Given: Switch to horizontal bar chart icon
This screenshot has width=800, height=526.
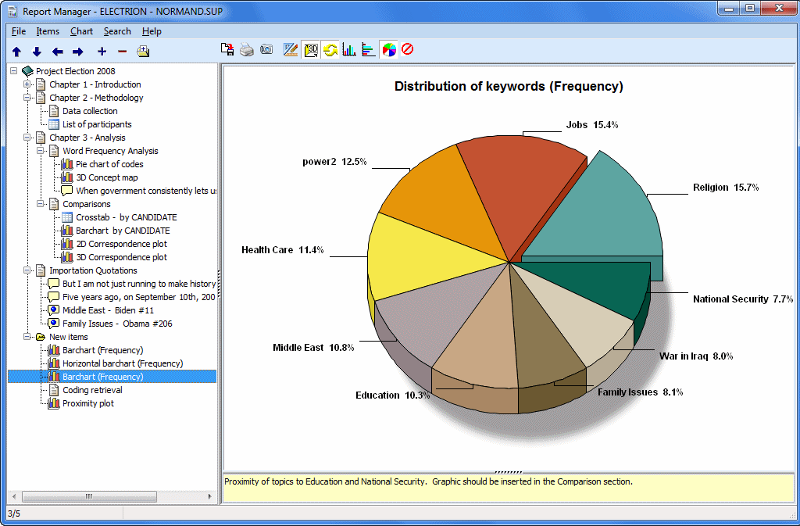Looking at the screenshot, I should pyautogui.click(x=369, y=50).
